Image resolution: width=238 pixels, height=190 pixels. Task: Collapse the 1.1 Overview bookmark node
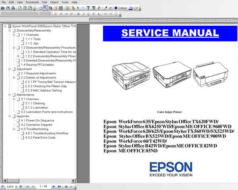[14, 35]
